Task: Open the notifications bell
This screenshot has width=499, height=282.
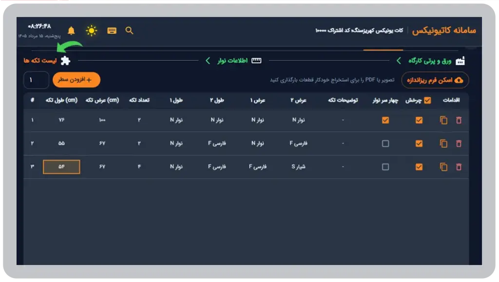Action: click(x=71, y=31)
